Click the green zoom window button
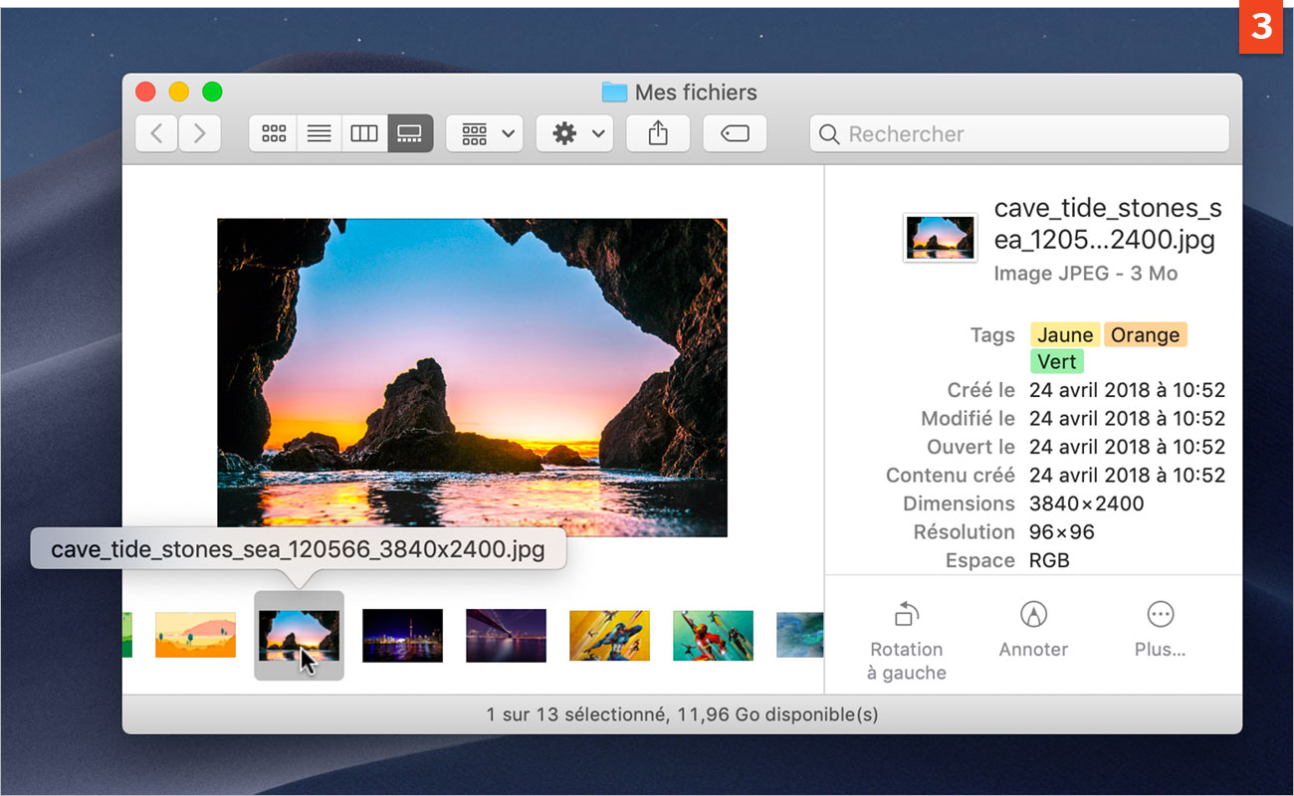This screenshot has height=796, width=1294. pos(212,92)
